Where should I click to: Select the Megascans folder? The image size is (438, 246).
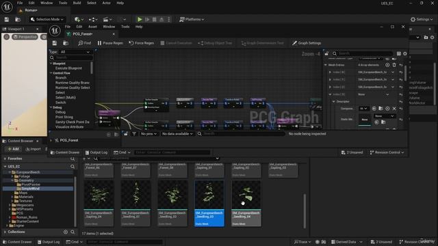pyautogui.click(x=25, y=205)
